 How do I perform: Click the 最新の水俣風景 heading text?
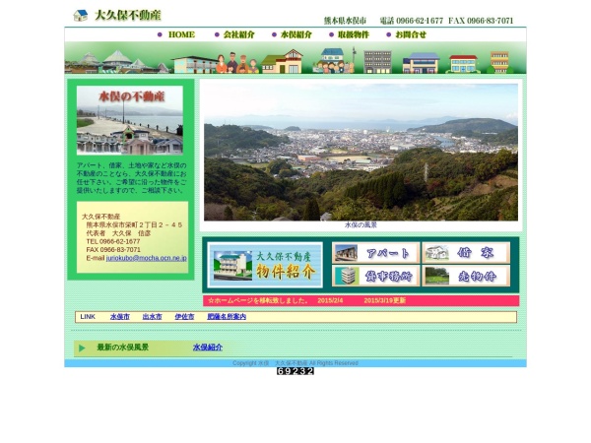click(x=123, y=348)
